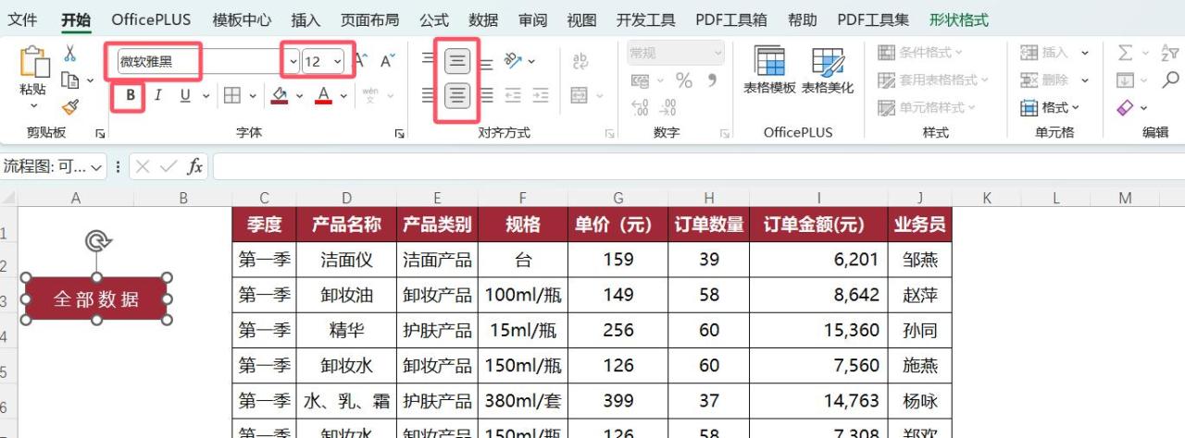This screenshot has height=438, width=1185.
Task: Toggle Underline formatting
Action: pos(184,95)
